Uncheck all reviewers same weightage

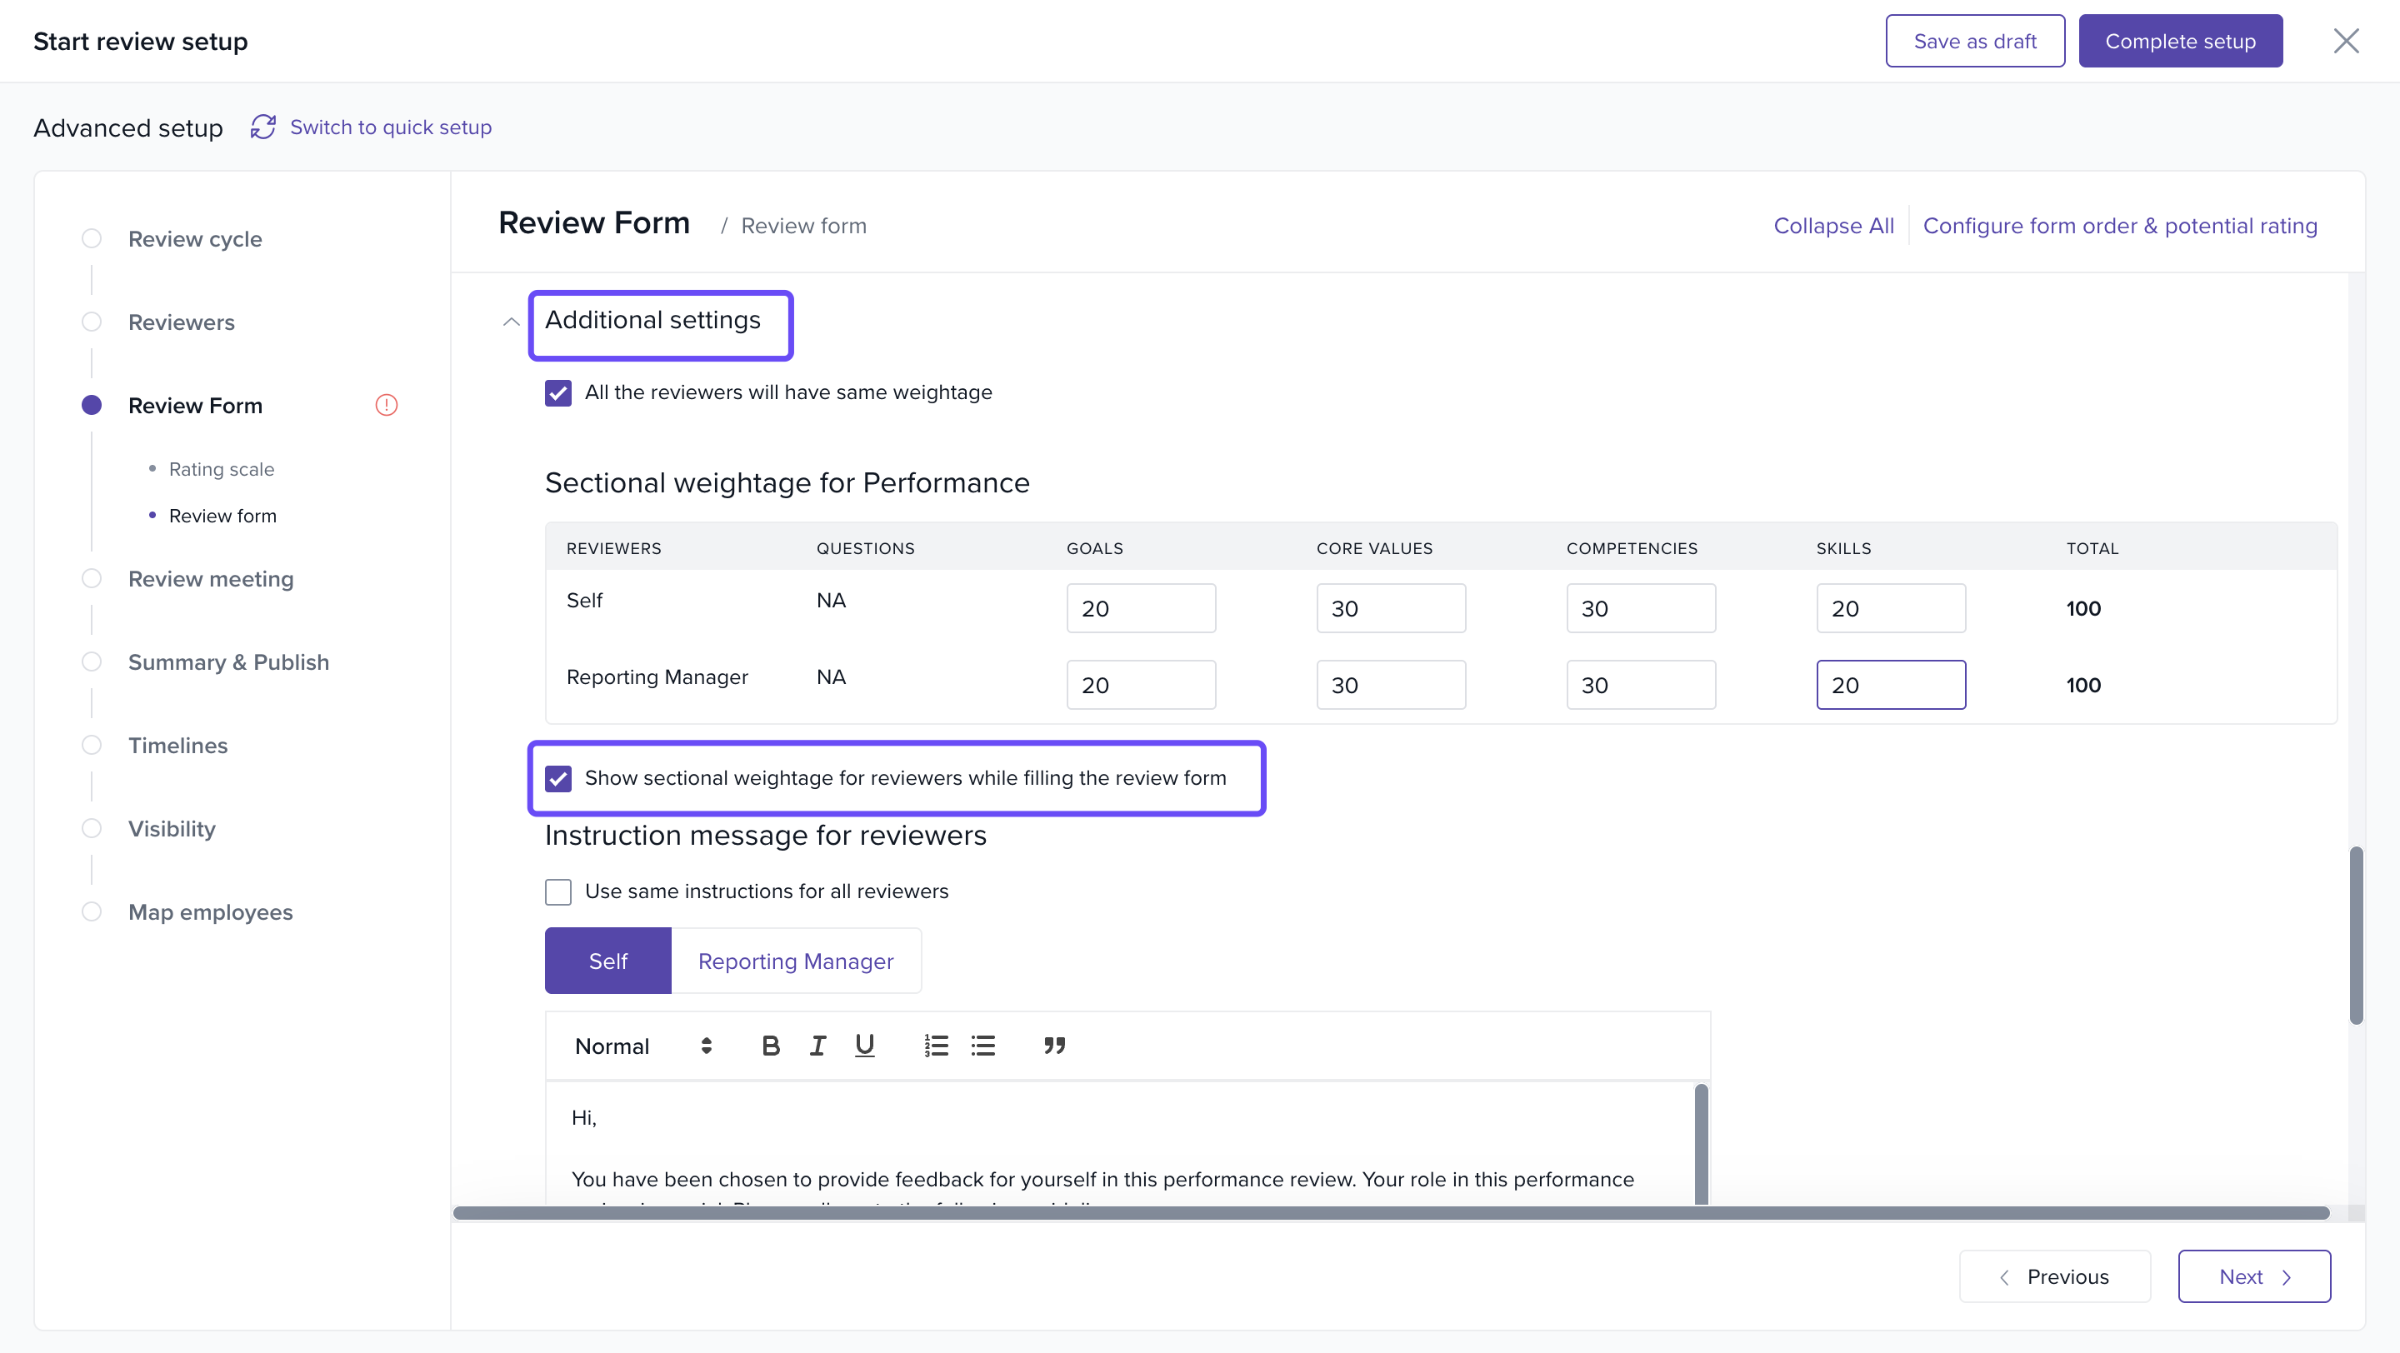point(558,393)
